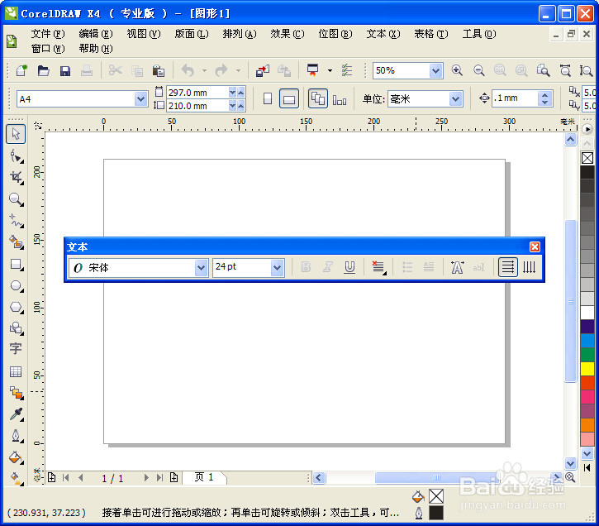This screenshot has height=526, width=599.
Task: Select the Ellipse tool
Action: click(16, 285)
